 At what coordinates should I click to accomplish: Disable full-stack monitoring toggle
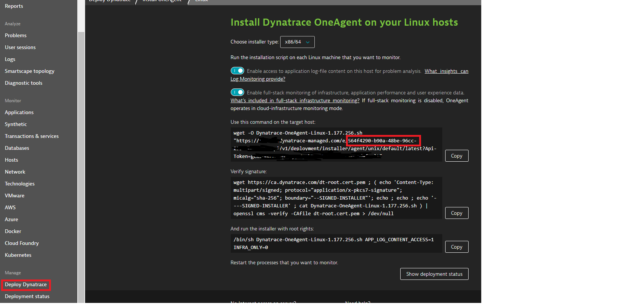point(237,92)
